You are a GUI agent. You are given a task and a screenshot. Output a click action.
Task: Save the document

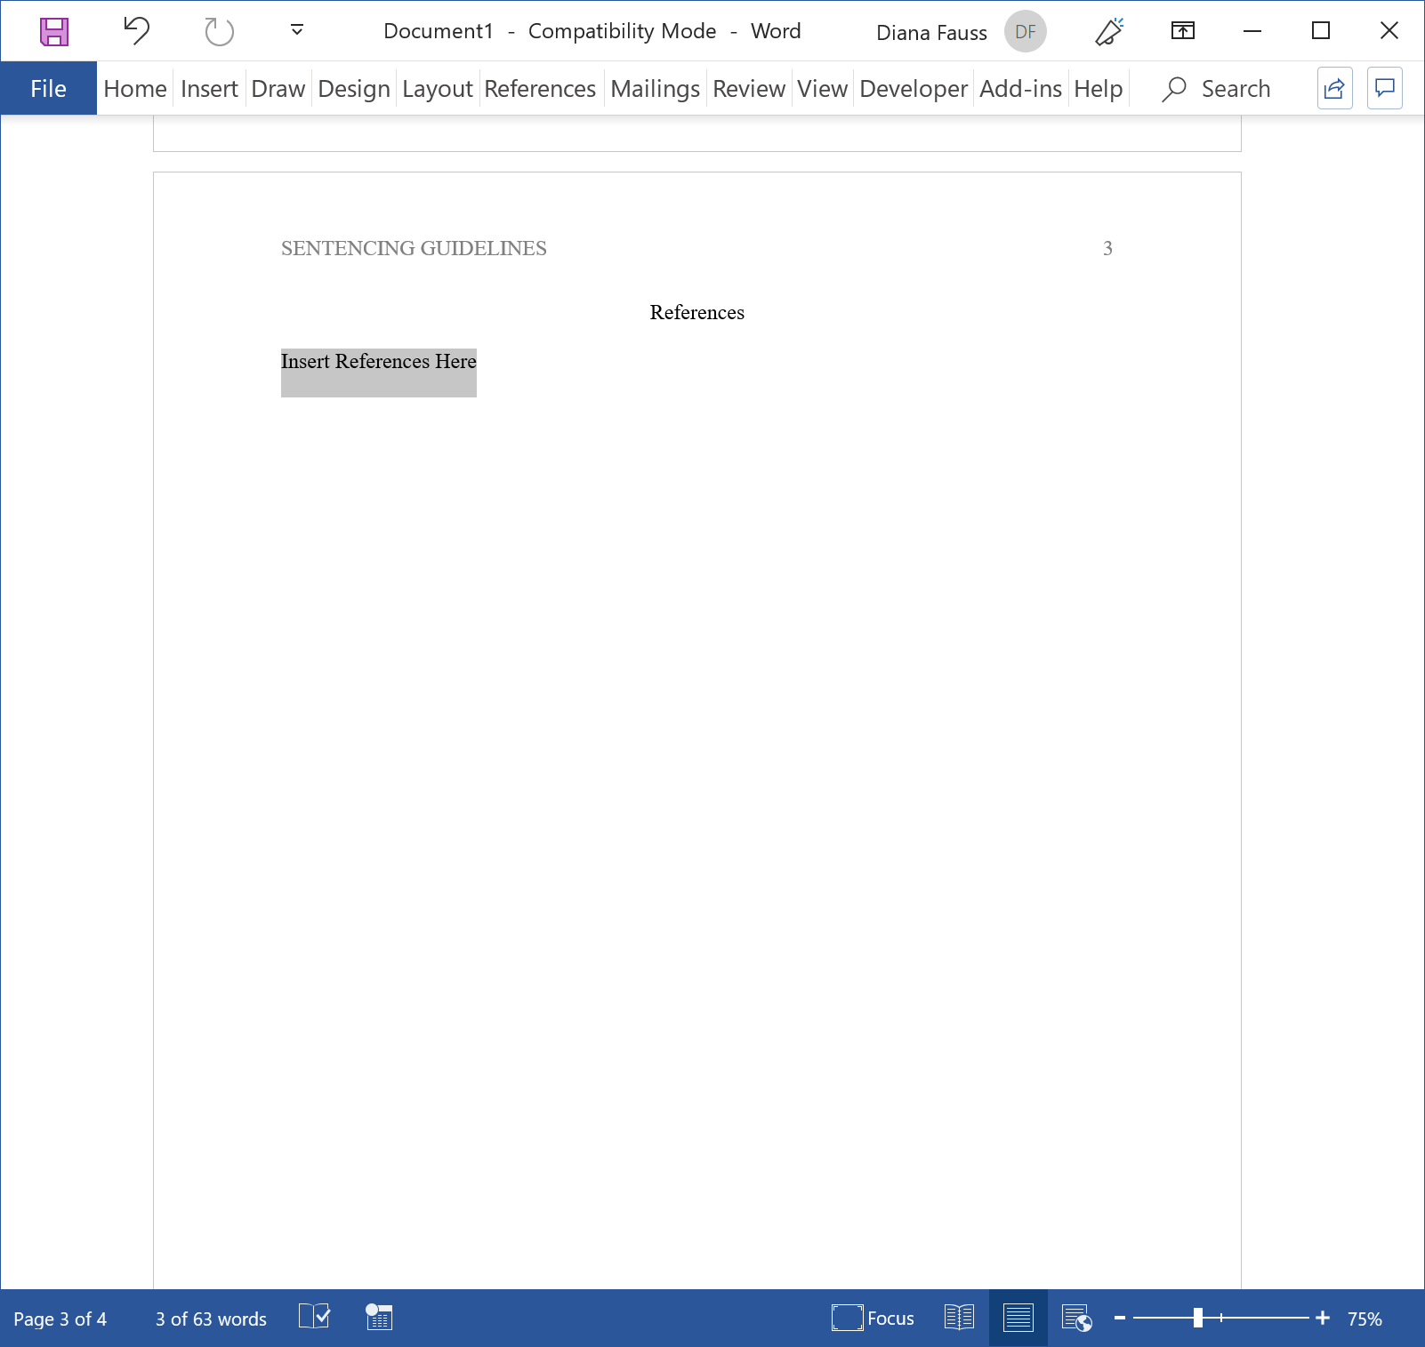pyautogui.click(x=53, y=31)
